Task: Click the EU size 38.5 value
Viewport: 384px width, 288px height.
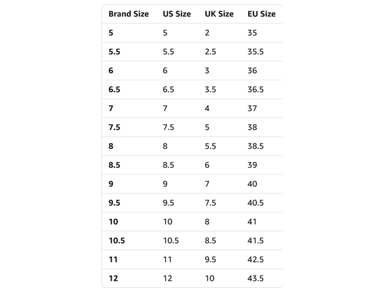Action: (256, 146)
